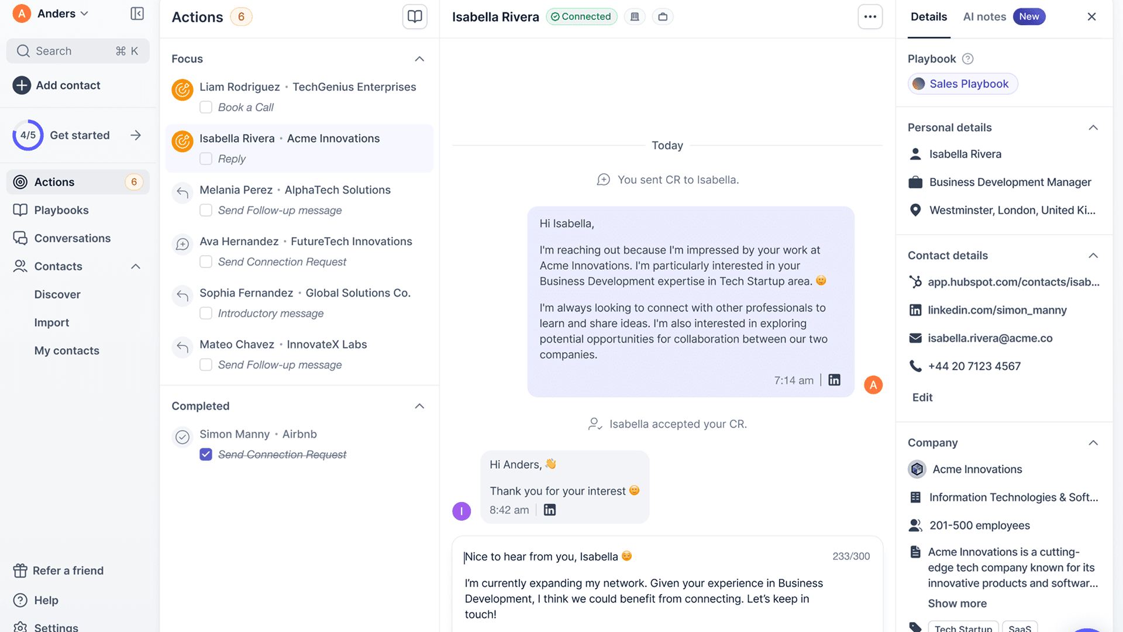
Task: Click the company building icon next to Connected
Action: (x=635, y=16)
